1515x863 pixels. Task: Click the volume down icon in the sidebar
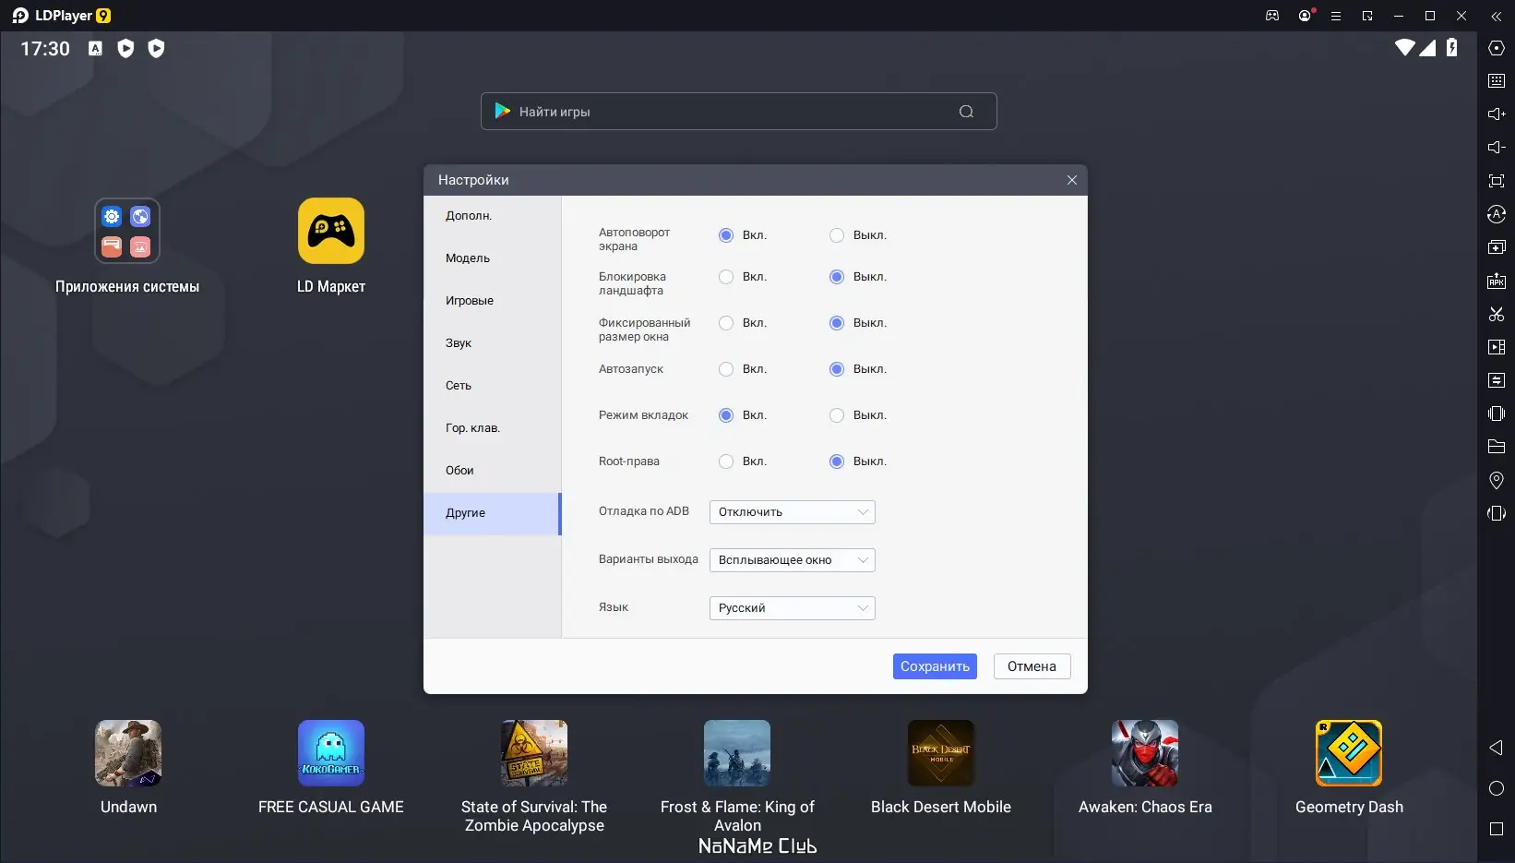(x=1497, y=148)
